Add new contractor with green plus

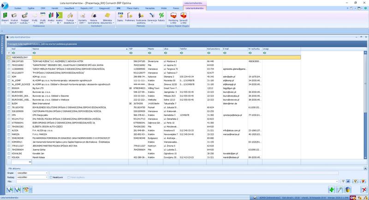[x=332, y=189]
